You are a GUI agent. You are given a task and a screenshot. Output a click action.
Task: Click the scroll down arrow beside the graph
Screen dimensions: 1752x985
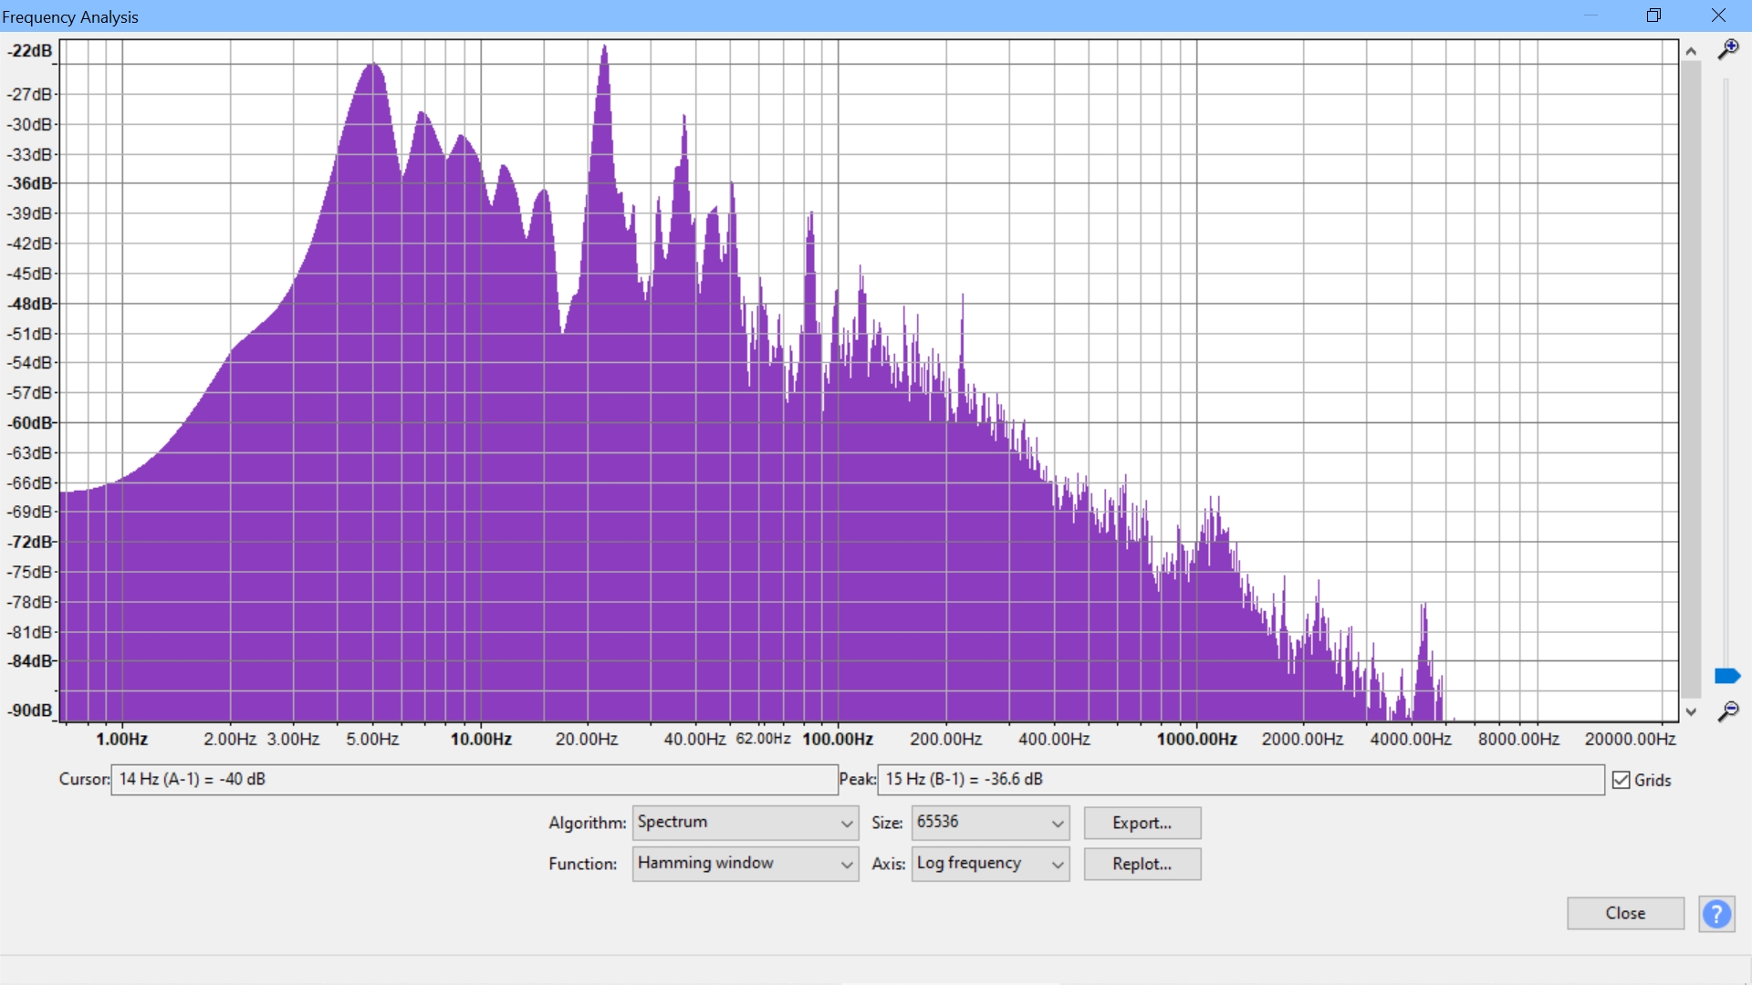coord(1691,711)
